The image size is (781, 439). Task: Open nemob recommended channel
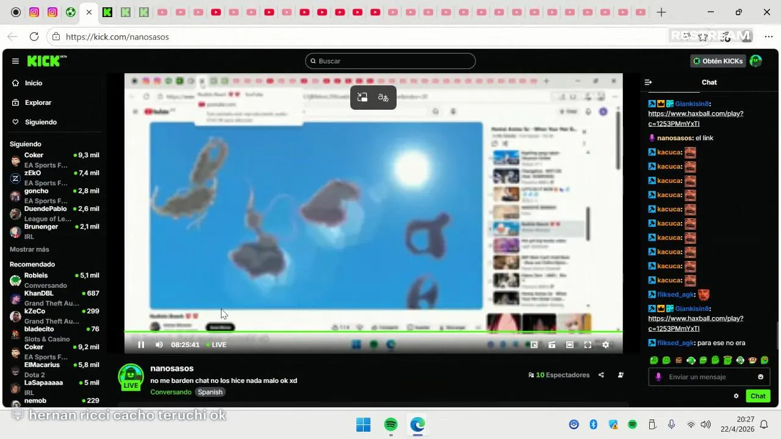[x=54, y=401]
